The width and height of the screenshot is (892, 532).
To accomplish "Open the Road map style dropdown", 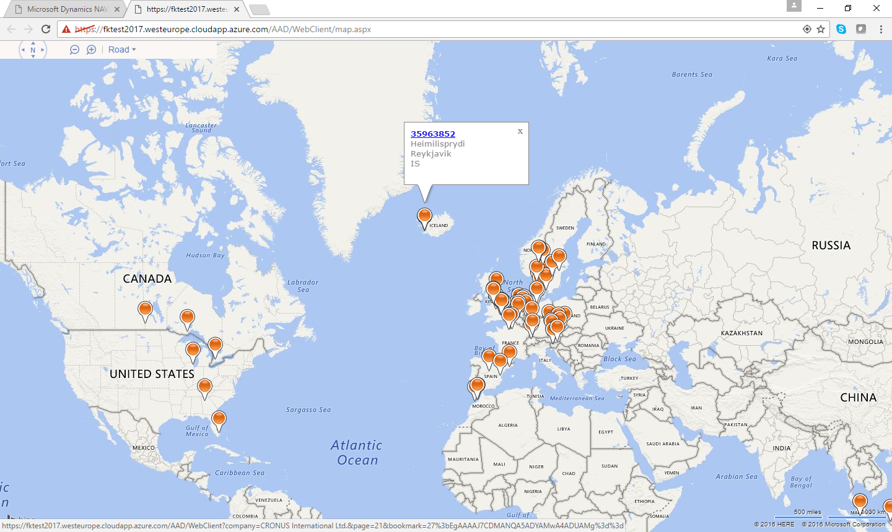I will tap(121, 49).
